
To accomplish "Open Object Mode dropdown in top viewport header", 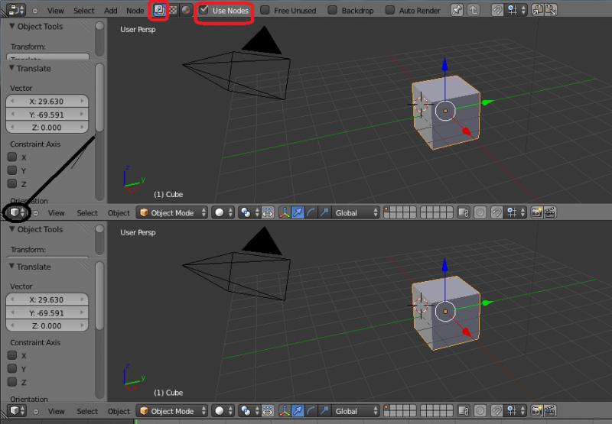I will coord(172,213).
